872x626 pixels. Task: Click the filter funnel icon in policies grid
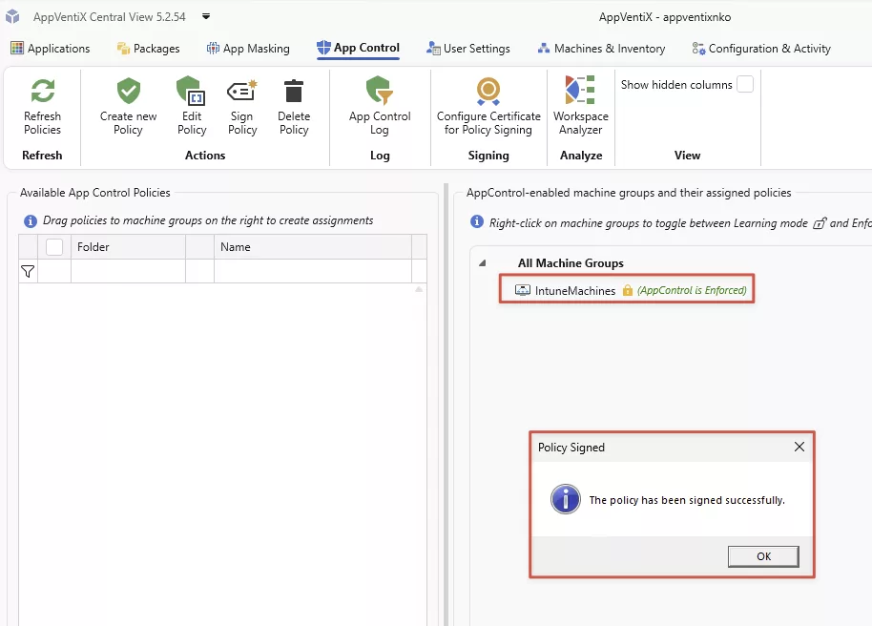click(x=28, y=272)
